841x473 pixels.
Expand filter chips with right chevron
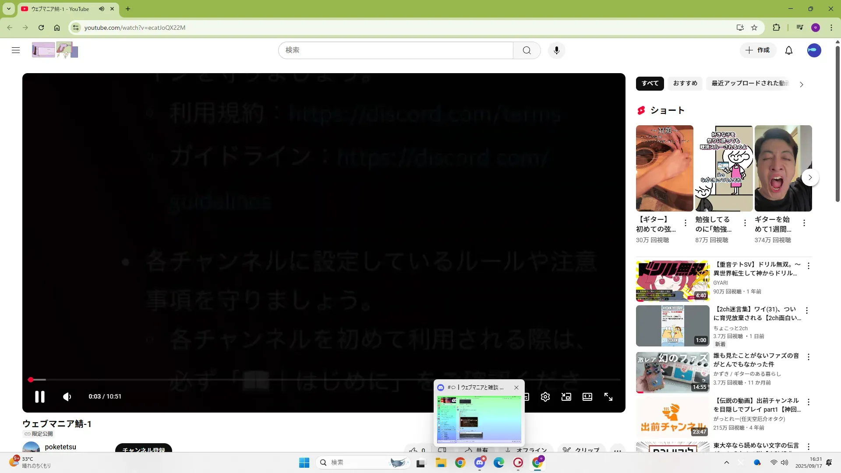coord(801,85)
